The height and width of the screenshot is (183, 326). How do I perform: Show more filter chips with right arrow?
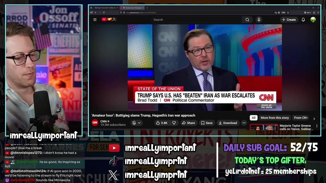click(314, 118)
